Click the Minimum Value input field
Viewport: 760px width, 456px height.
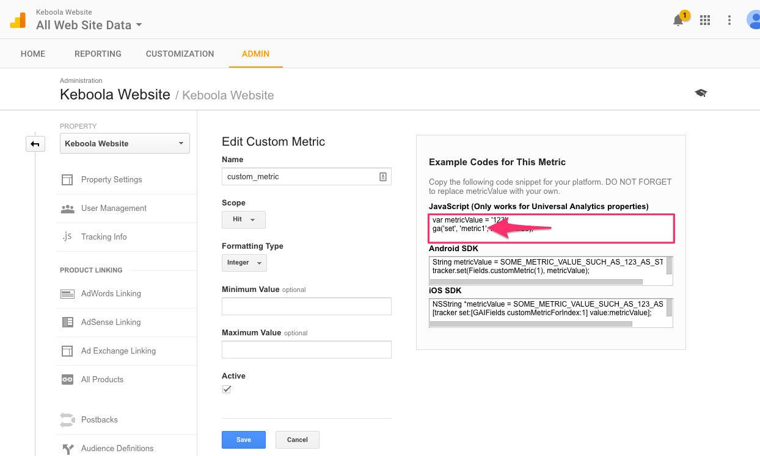pos(306,306)
